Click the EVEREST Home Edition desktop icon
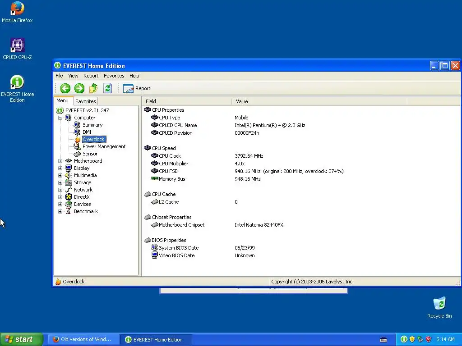Image resolution: width=462 pixels, height=346 pixels. click(x=17, y=89)
